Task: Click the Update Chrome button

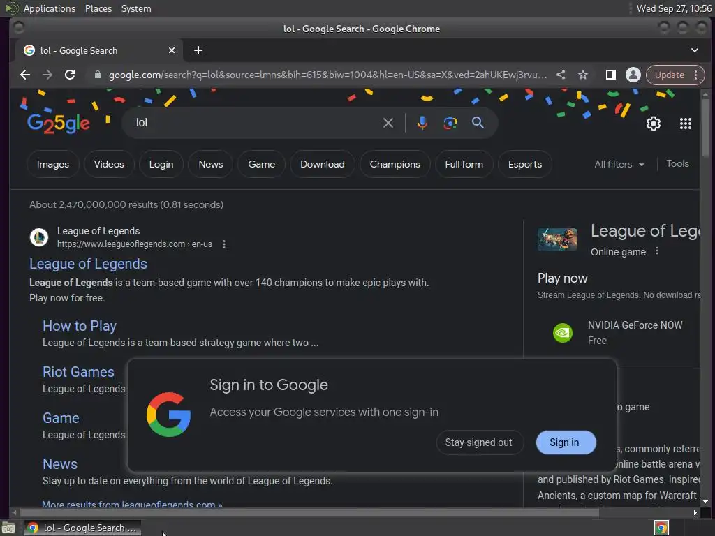Action: point(670,75)
